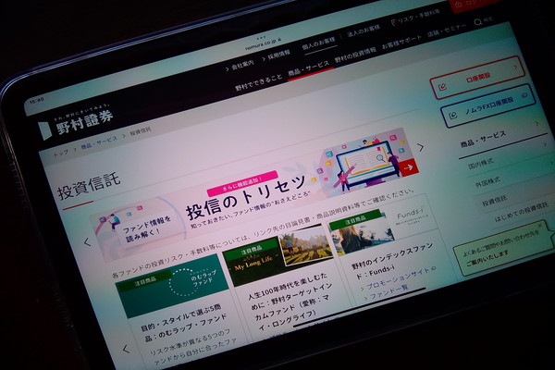Open the 採用情報 link
This screenshot has height=370, width=555.
276,55
